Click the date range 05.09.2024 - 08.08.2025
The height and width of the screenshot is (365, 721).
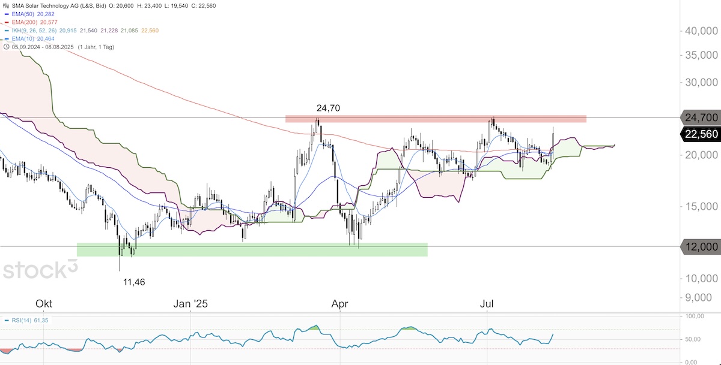43,47
